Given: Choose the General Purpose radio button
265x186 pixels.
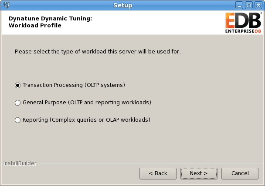Looking at the screenshot, I should point(17,103).
